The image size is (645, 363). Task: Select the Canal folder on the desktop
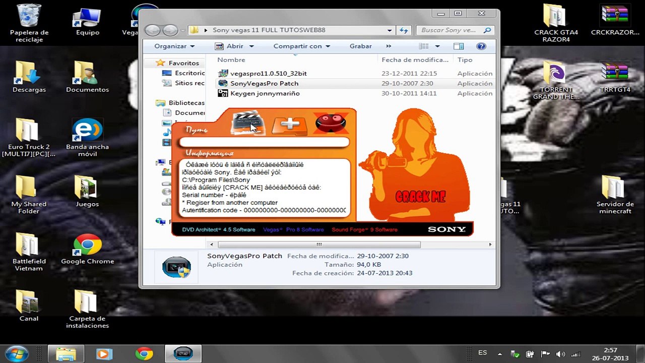tap(29, 306)
